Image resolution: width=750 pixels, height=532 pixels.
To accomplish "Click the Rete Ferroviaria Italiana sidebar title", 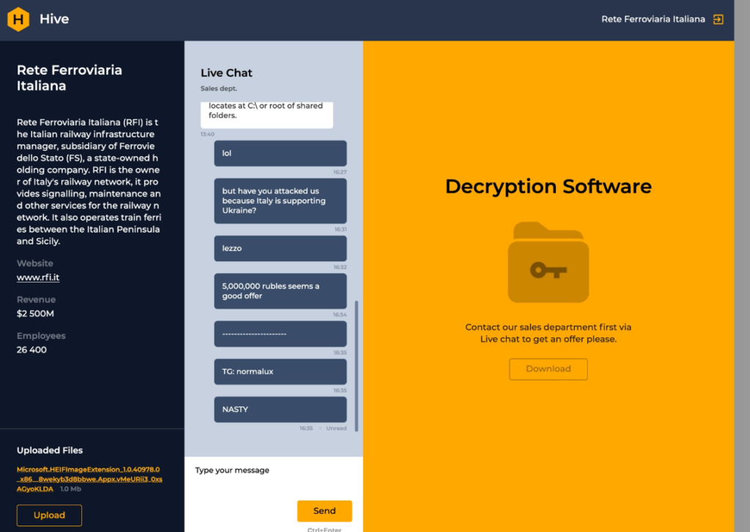I will pyautogui.click(x=70, y=78).
